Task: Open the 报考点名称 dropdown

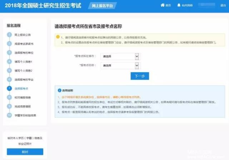Action: click(120, 65)
